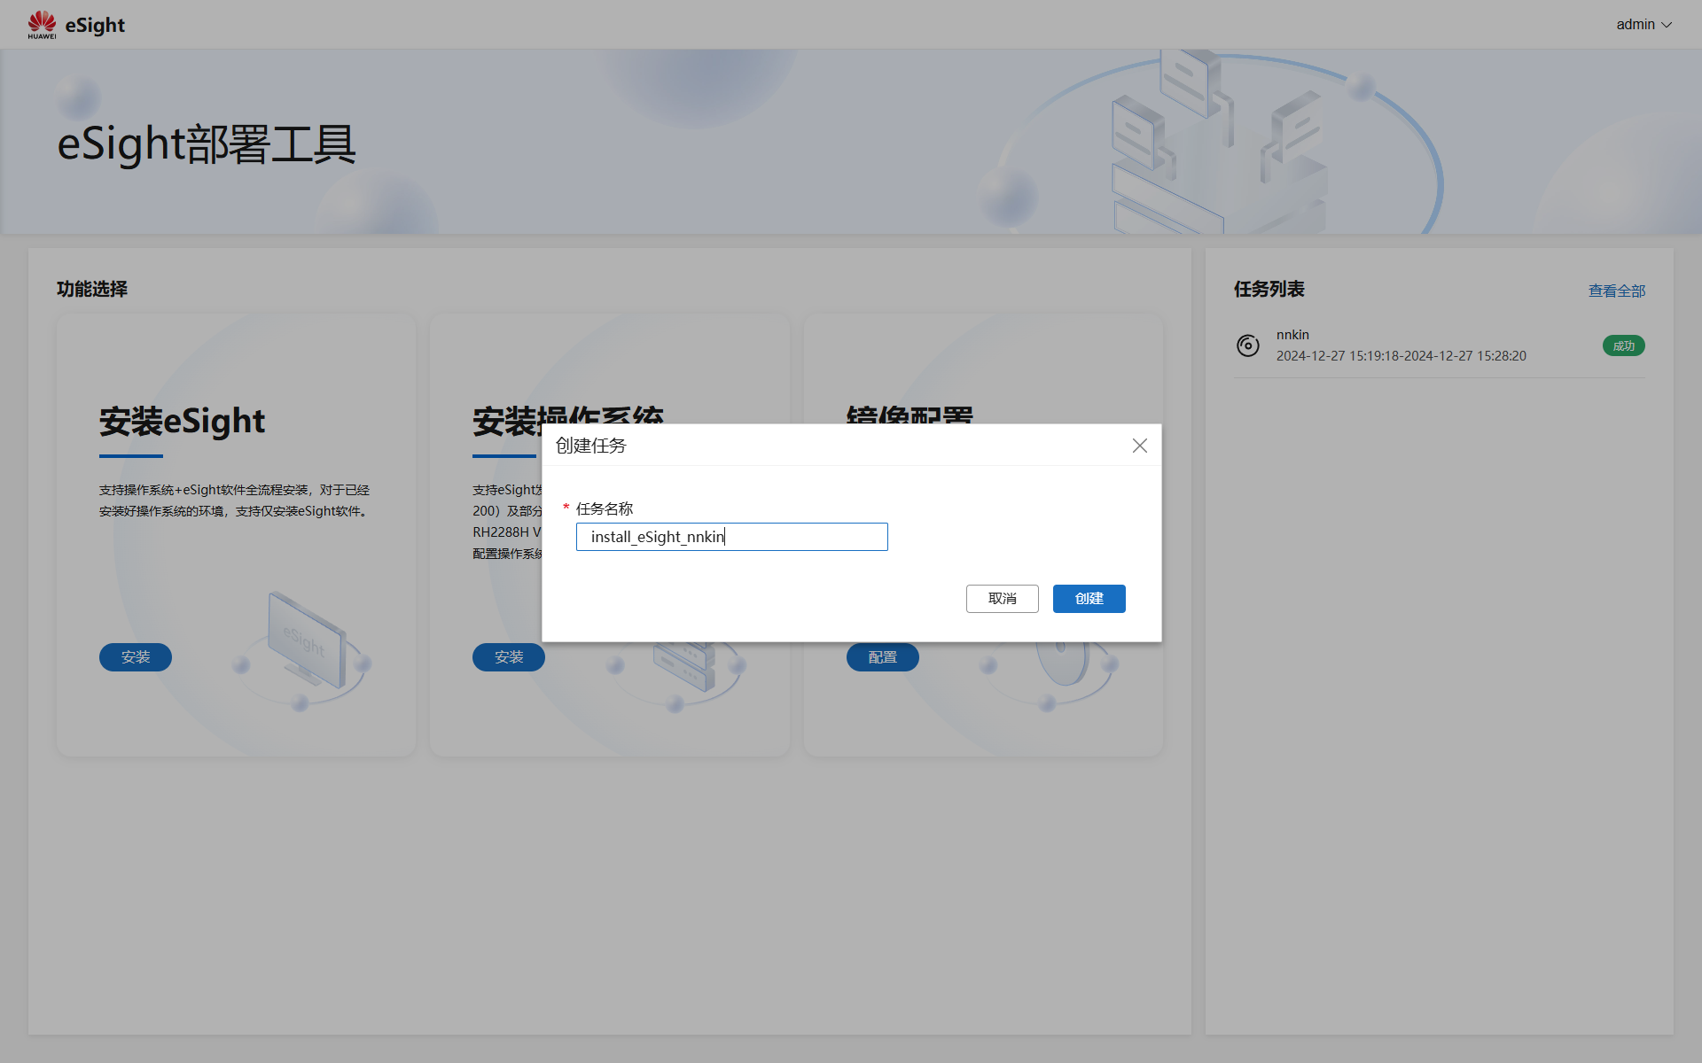Click the nnkin task timestamp text
Viewport: 1702px width, 1063px height.
coord(1401,356)
